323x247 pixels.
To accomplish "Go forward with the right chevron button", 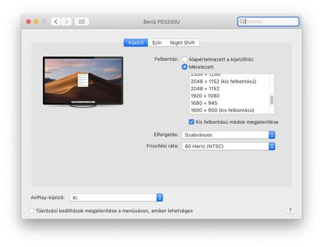I will tap(67, 22).
